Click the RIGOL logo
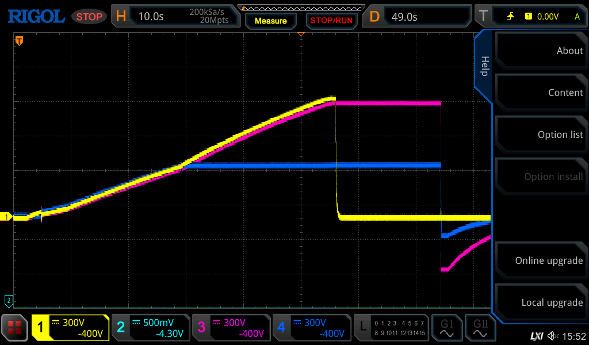Image resolution: width=589 pixels, height=345 pixels. [x=36, y=17]
